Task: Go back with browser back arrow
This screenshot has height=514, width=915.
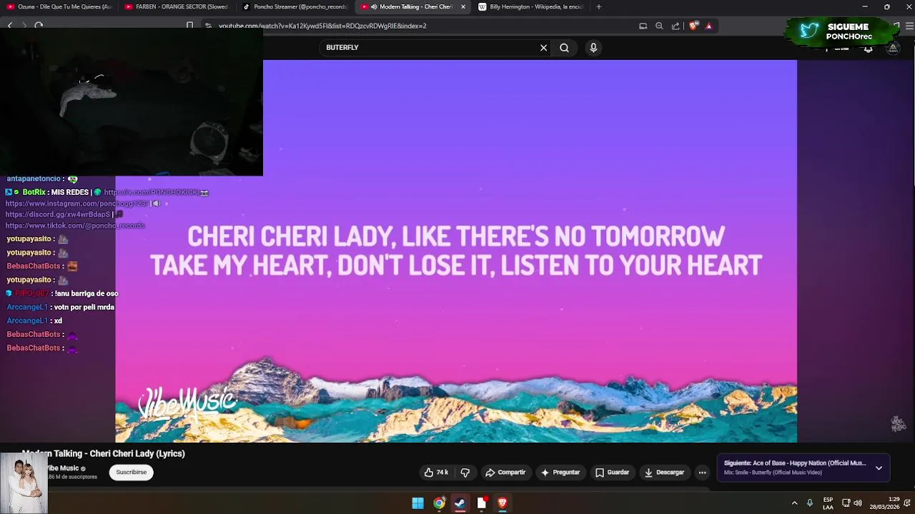Action: 10,25
